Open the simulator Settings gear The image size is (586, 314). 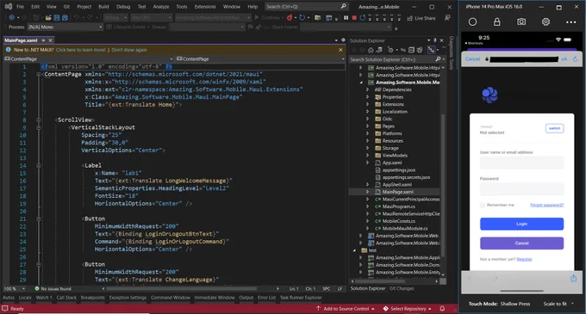coord(545,22)
